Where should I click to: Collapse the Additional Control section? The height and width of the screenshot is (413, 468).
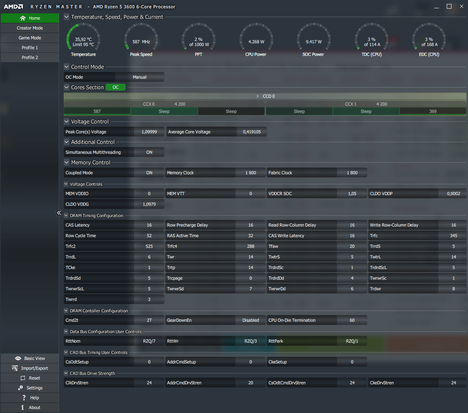coord(66,142)
